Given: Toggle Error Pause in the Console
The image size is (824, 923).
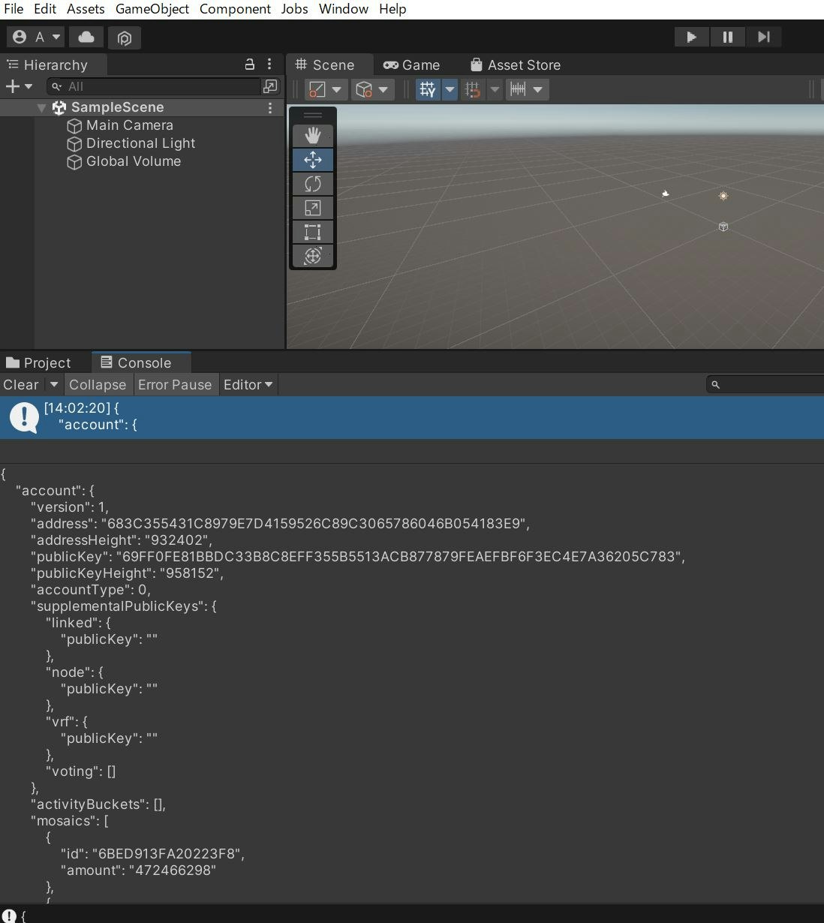Looking at the screenshot, I should 175,384.
